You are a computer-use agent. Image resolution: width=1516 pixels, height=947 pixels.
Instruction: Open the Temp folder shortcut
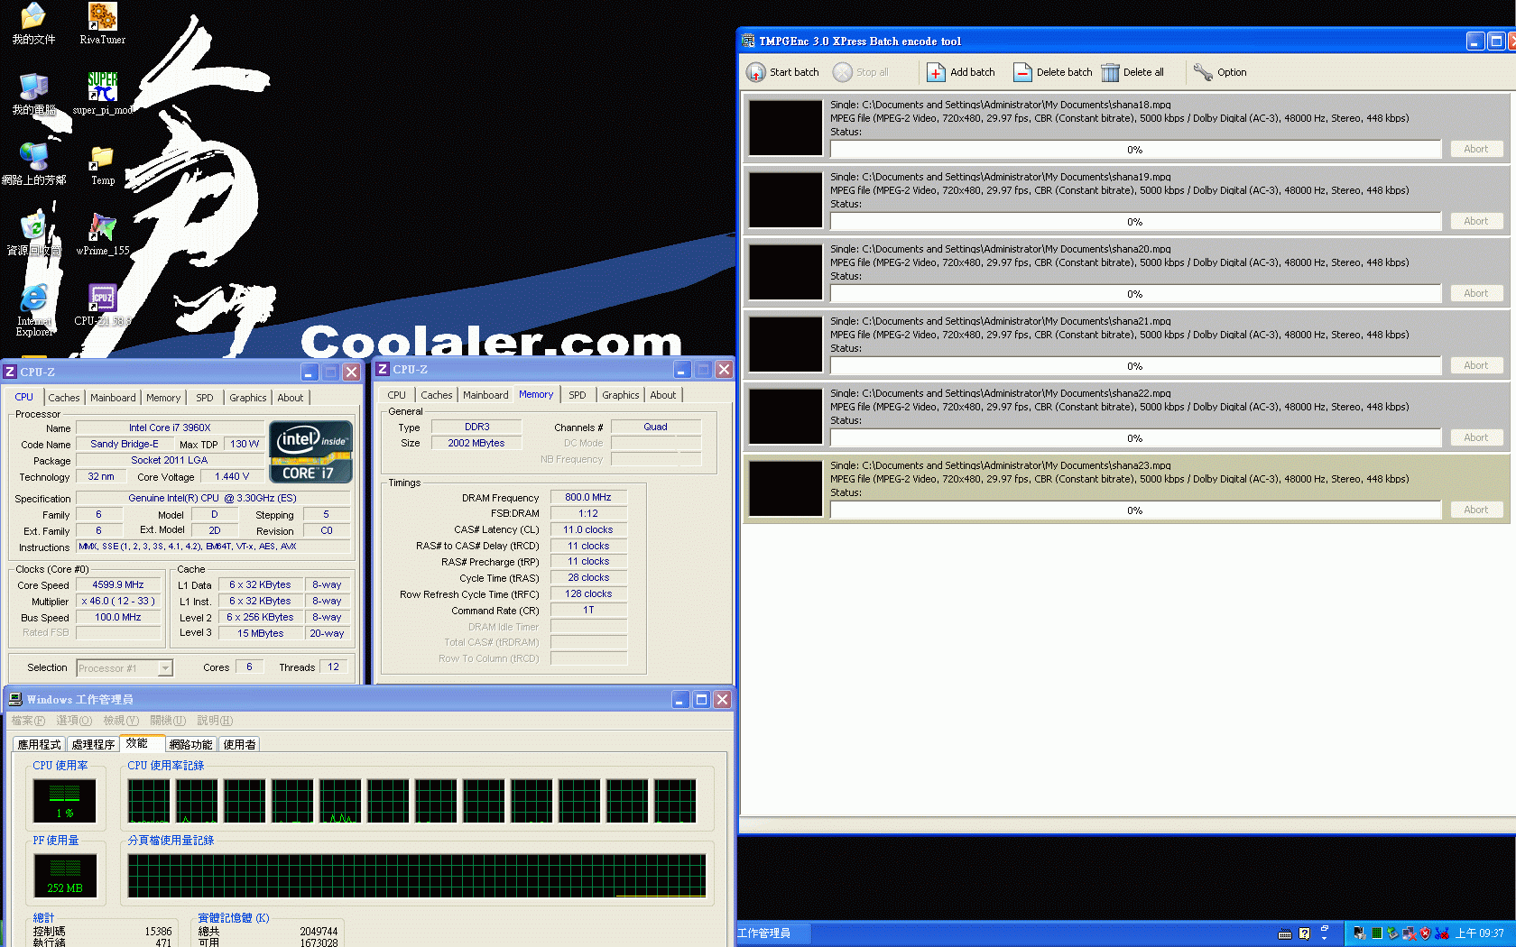[102, 157]
